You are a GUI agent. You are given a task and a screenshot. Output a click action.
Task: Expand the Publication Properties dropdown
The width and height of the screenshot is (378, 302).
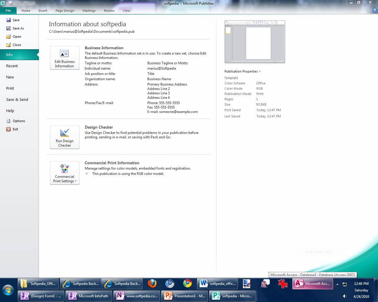coord(242,71)
